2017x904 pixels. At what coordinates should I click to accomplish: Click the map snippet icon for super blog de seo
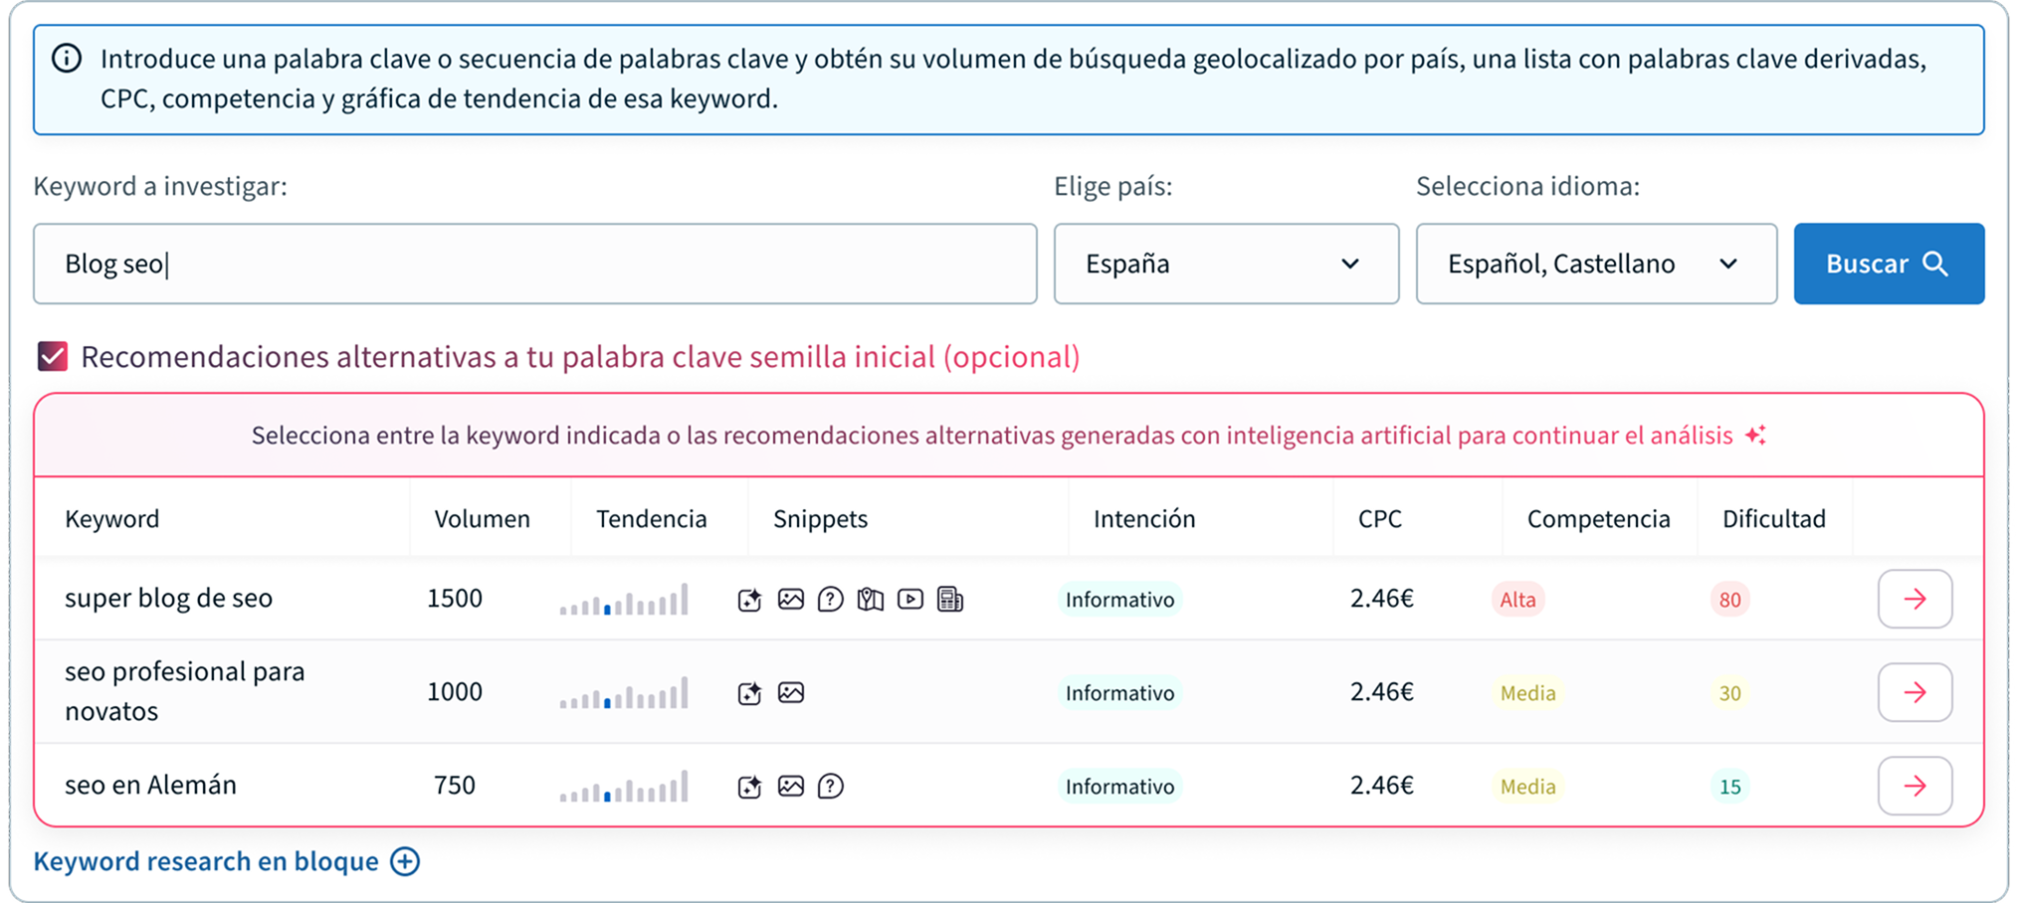click(871, 600)
